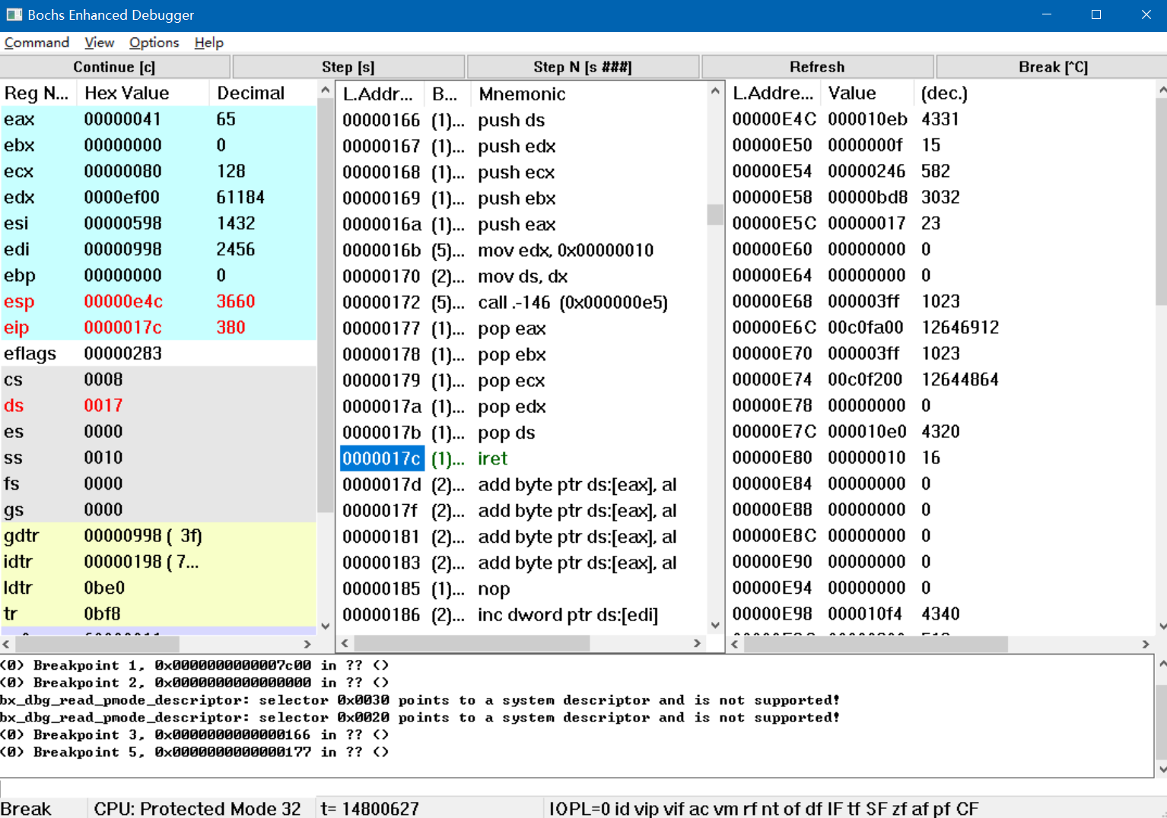Select the ecx register row
This screenshot has height=818, width=1167.
pyautogui.click(x=158, y=171)
